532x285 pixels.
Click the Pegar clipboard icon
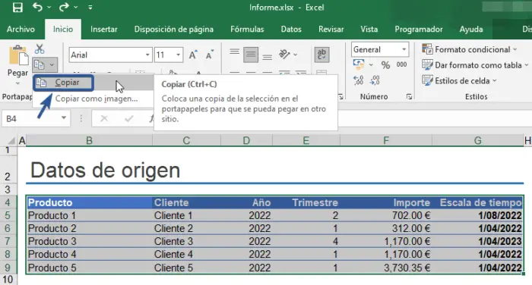click(x=19, y=55)
